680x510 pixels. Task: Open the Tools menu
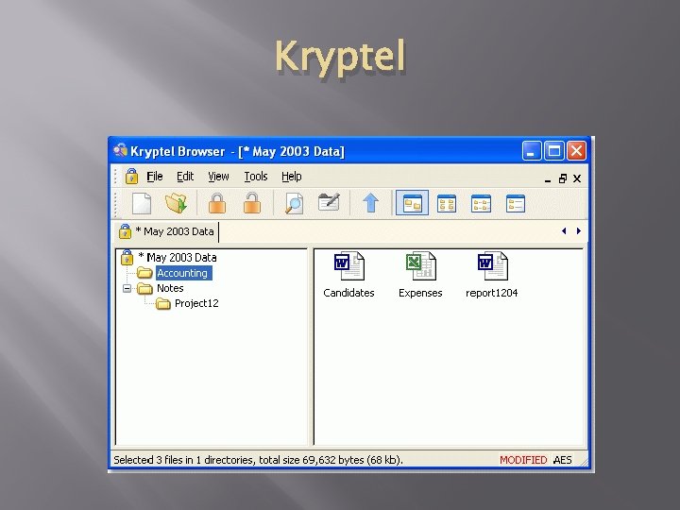tap(255, 177)
